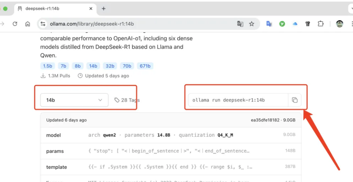The image size is (353, 182).
Task: Click the 1.3M Pulls download count
Action: (x=55, y=76)
